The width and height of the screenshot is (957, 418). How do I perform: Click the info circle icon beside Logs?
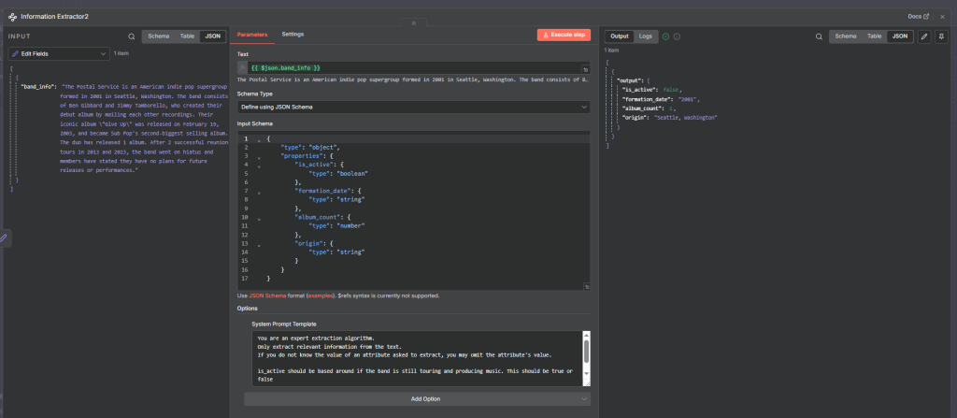coord(677,36)
